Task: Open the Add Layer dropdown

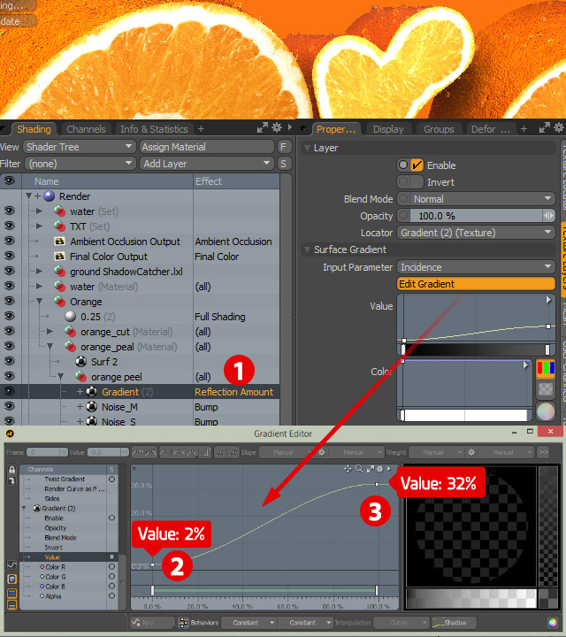Action: tap(207, 164)
